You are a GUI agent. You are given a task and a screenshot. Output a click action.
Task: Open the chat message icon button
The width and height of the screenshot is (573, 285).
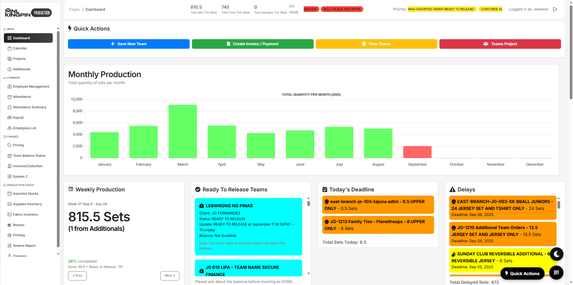coord(556,272)
